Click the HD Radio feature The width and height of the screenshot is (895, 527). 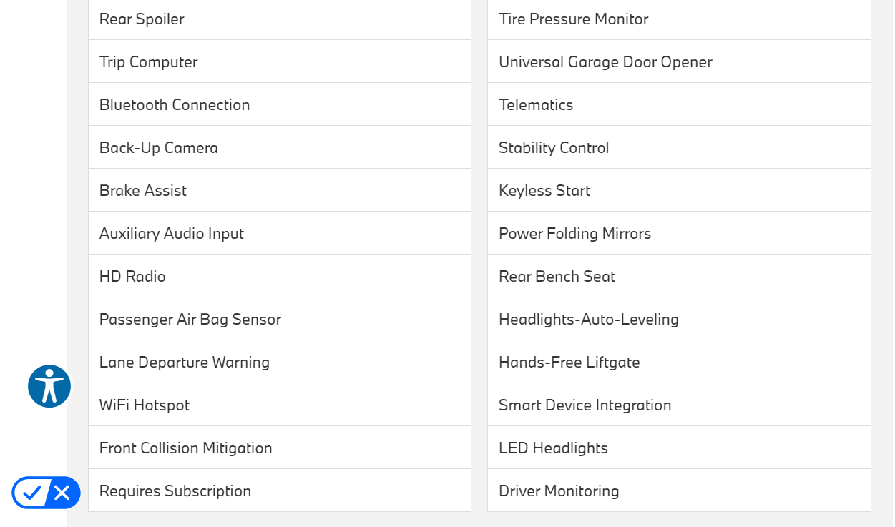pyautogui.click(x=132, y=277)
